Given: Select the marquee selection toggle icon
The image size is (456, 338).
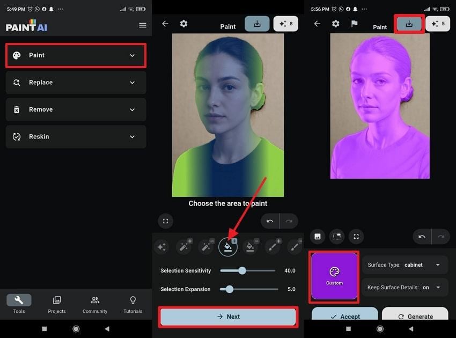Looking at the screenshot, I should tap(337, 237).
